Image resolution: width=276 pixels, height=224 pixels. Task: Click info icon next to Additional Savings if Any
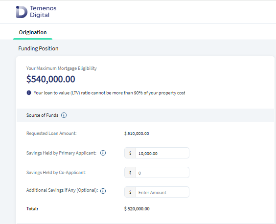[x=103, y=191]
